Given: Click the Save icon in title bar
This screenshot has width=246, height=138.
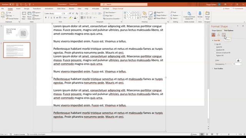Looking at the screenshot, I should 17,5.
